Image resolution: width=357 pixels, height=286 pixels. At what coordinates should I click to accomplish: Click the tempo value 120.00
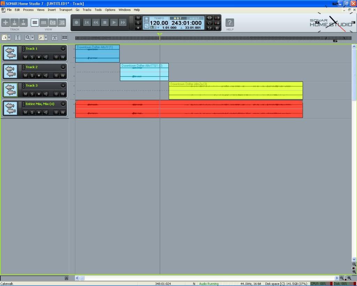point(159,23)
